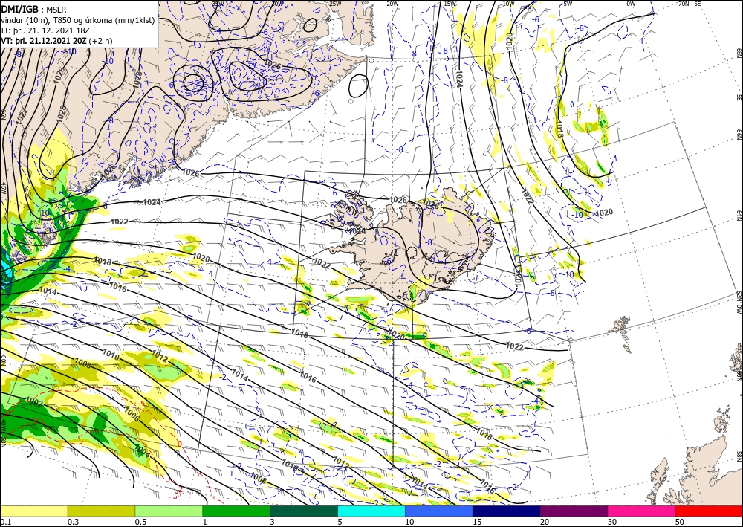
Task: Click the 1004 isobar label
Action: 142,450
